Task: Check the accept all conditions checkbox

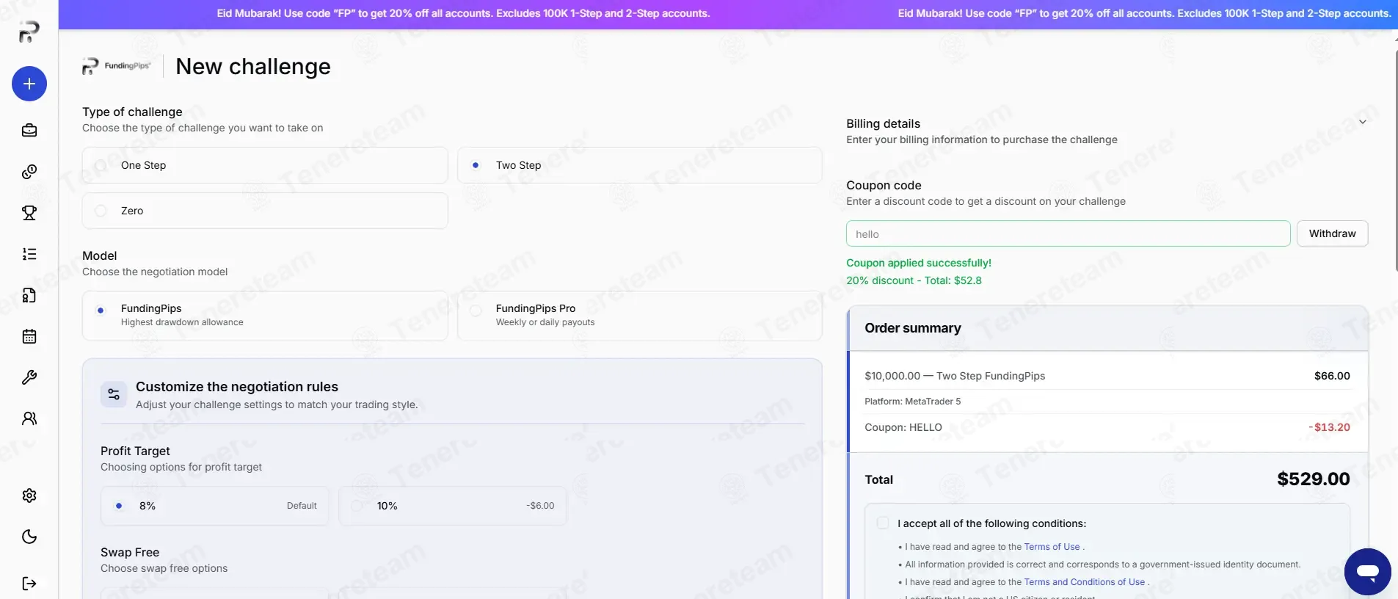Action: (x=883, y=523)
